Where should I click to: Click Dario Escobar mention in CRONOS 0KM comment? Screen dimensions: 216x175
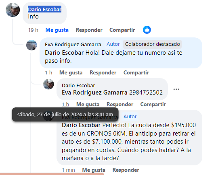(81, 125)
